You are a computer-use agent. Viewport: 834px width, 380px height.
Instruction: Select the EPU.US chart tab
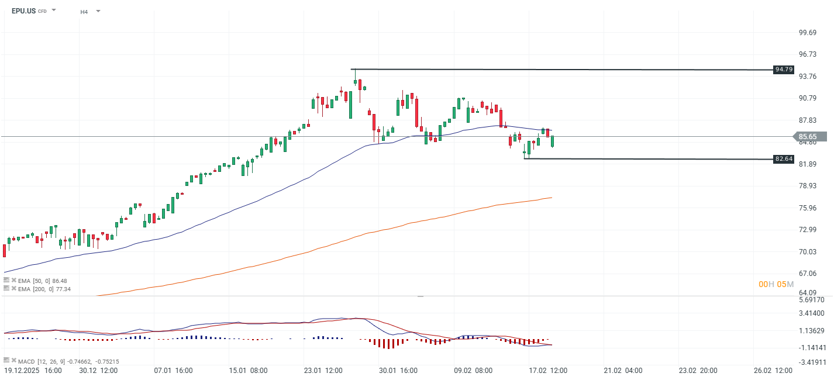(x=23, y=10)
